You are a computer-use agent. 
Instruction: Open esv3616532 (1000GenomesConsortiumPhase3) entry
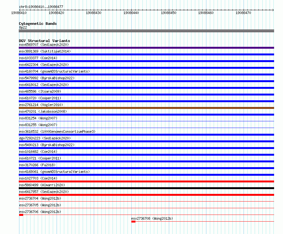(57, 131)
